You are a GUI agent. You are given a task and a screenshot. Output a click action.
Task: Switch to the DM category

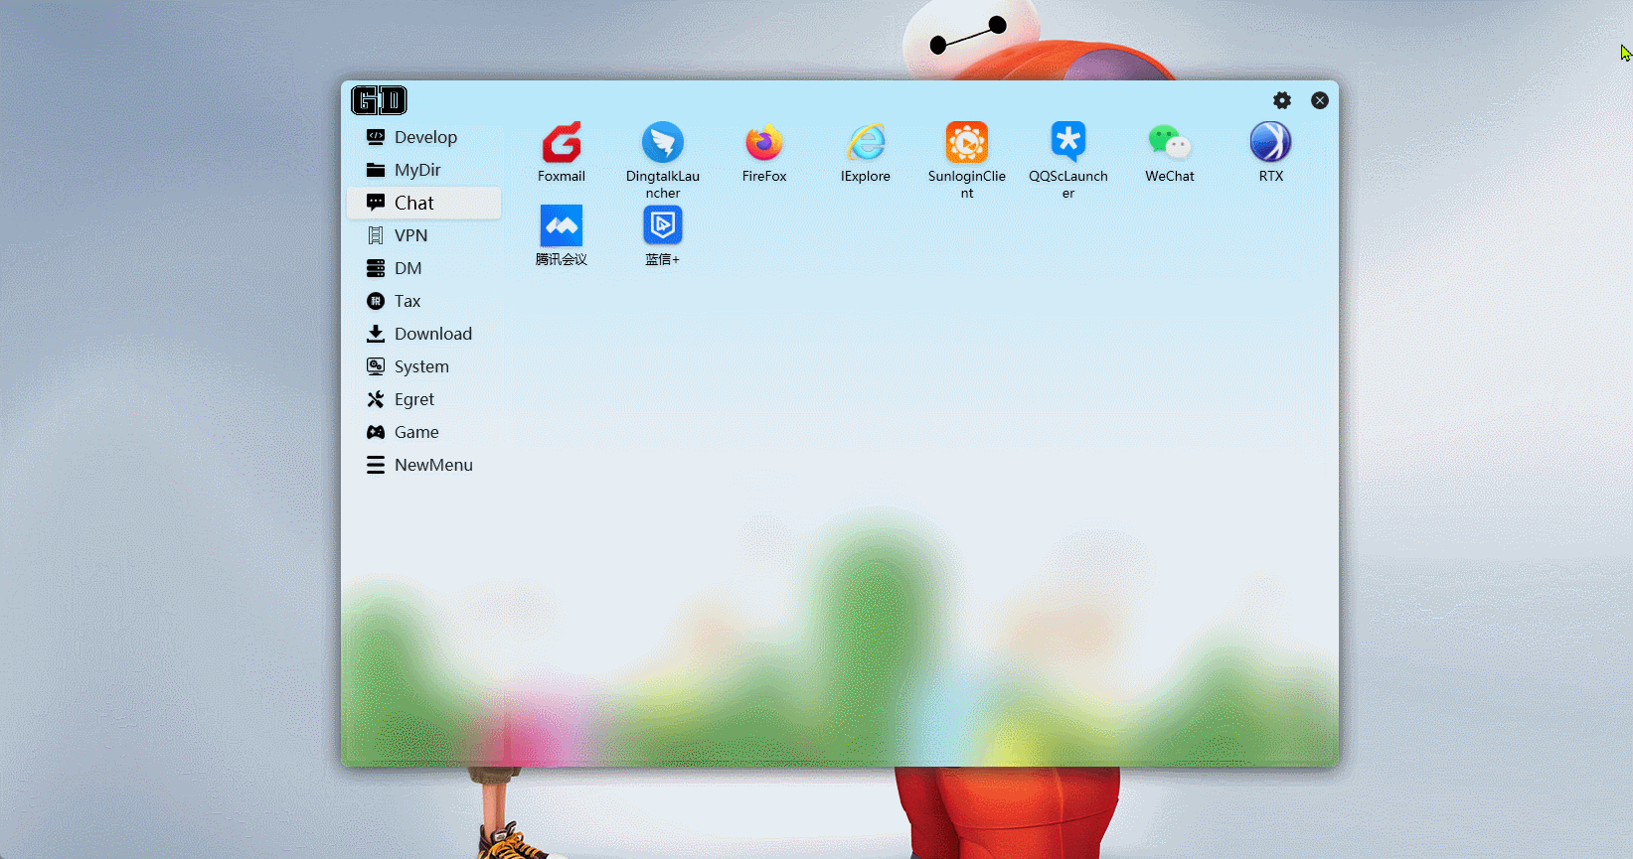pos(424,268)
